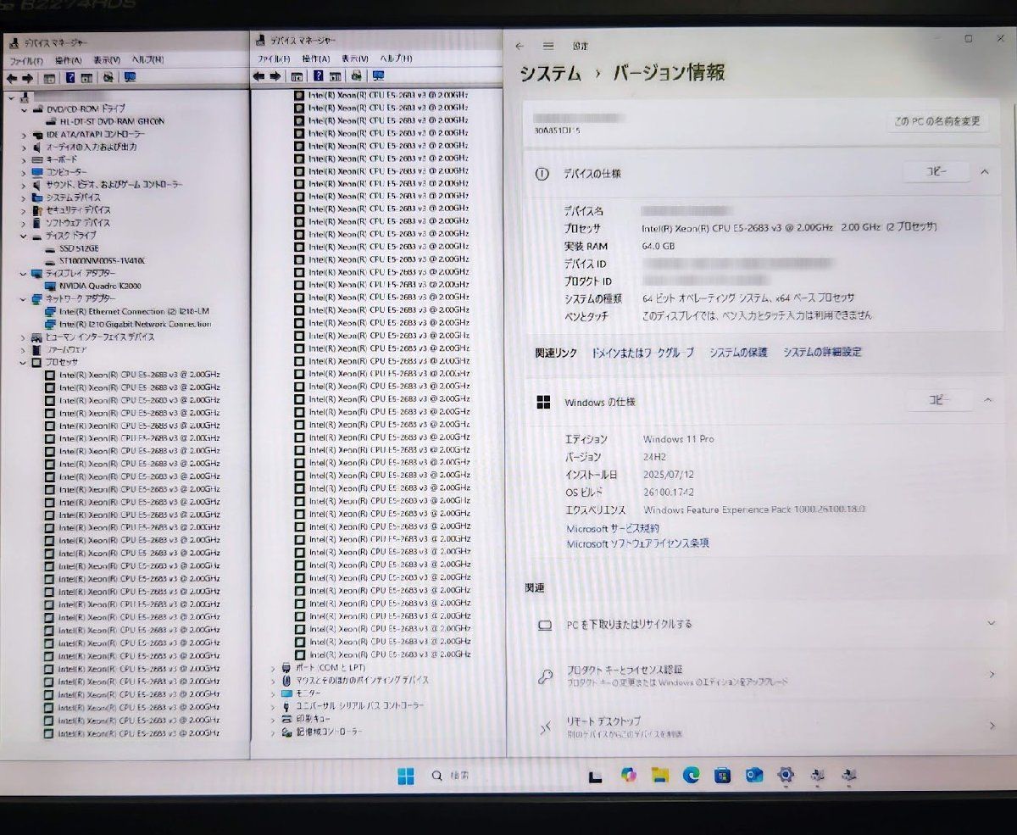Open File Explorer from the taskbar
The height and width of the screenshot is (835, 1017).
pos(659,775)
